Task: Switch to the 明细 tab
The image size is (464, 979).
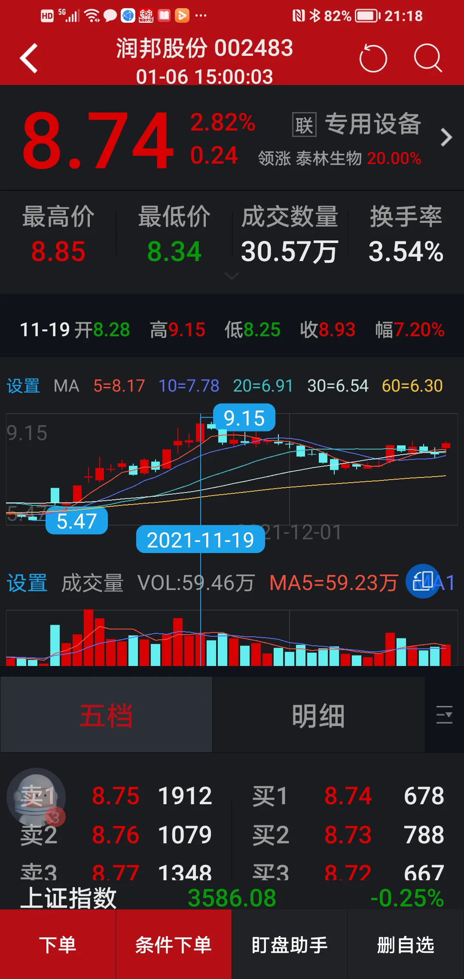Action: (x=318, y=715)
